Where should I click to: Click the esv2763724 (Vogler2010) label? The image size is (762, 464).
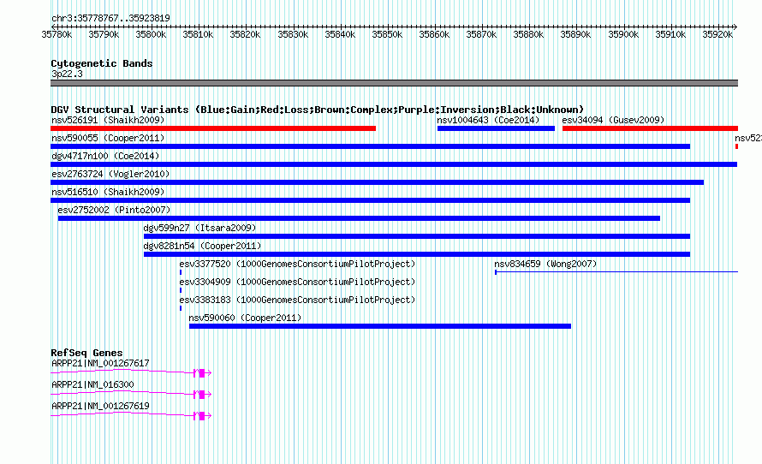coord(110,174)
